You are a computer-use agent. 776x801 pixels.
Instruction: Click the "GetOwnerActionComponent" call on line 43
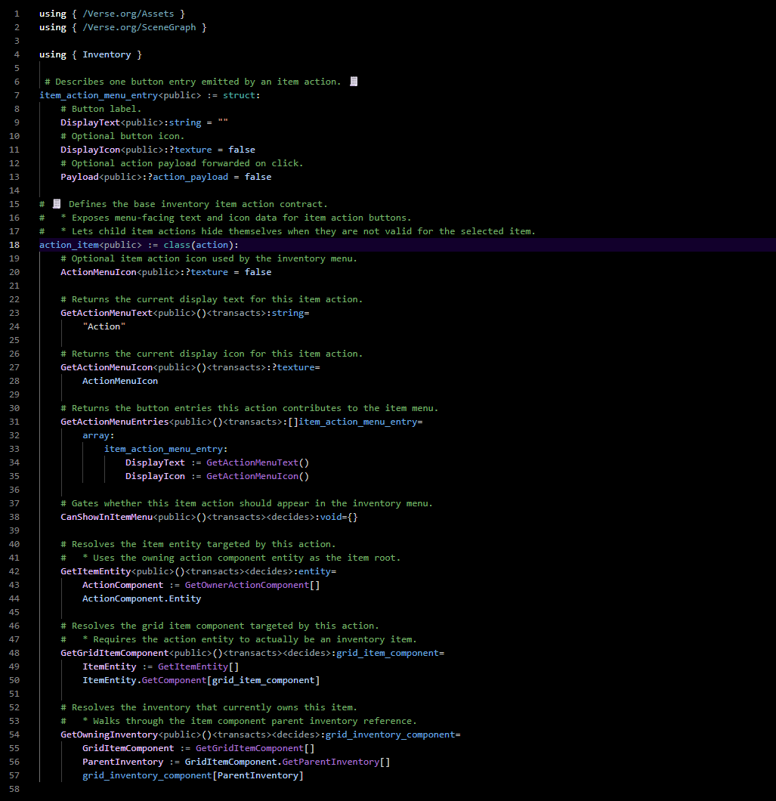click(247, 585)
